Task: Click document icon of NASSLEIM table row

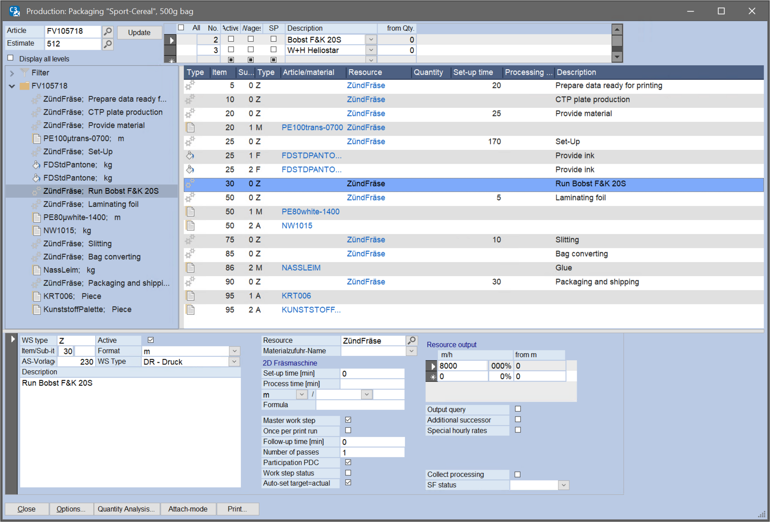Action: coord(190,268)
